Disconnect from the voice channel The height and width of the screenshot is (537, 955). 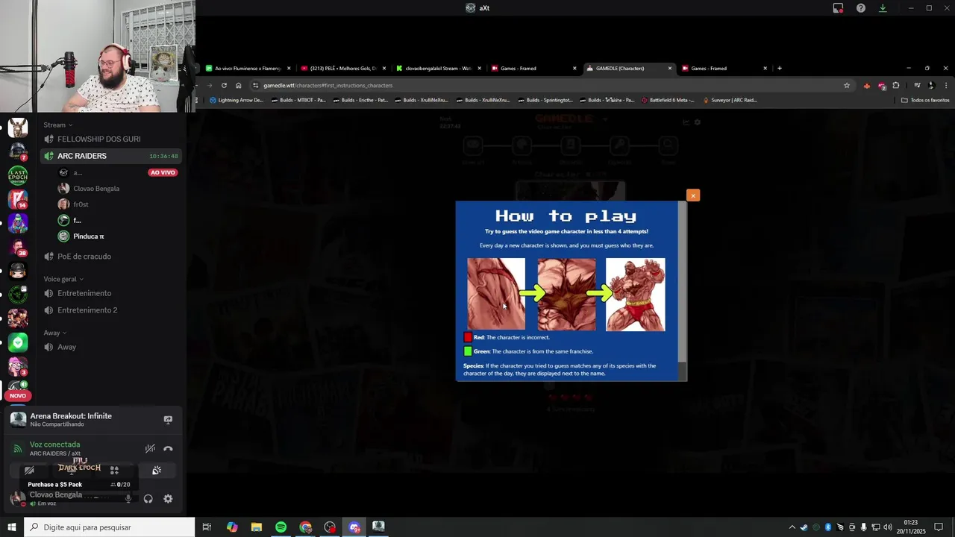(x=168, y=449)
